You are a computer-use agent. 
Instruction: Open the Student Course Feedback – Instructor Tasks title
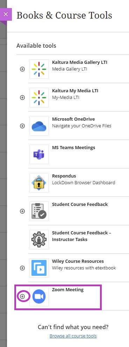(81, 236)
